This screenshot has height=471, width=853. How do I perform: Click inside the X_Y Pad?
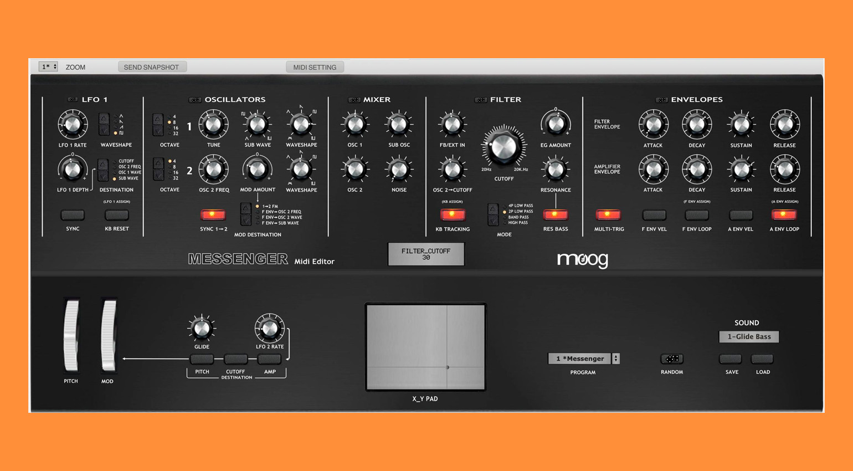(425, 347)
